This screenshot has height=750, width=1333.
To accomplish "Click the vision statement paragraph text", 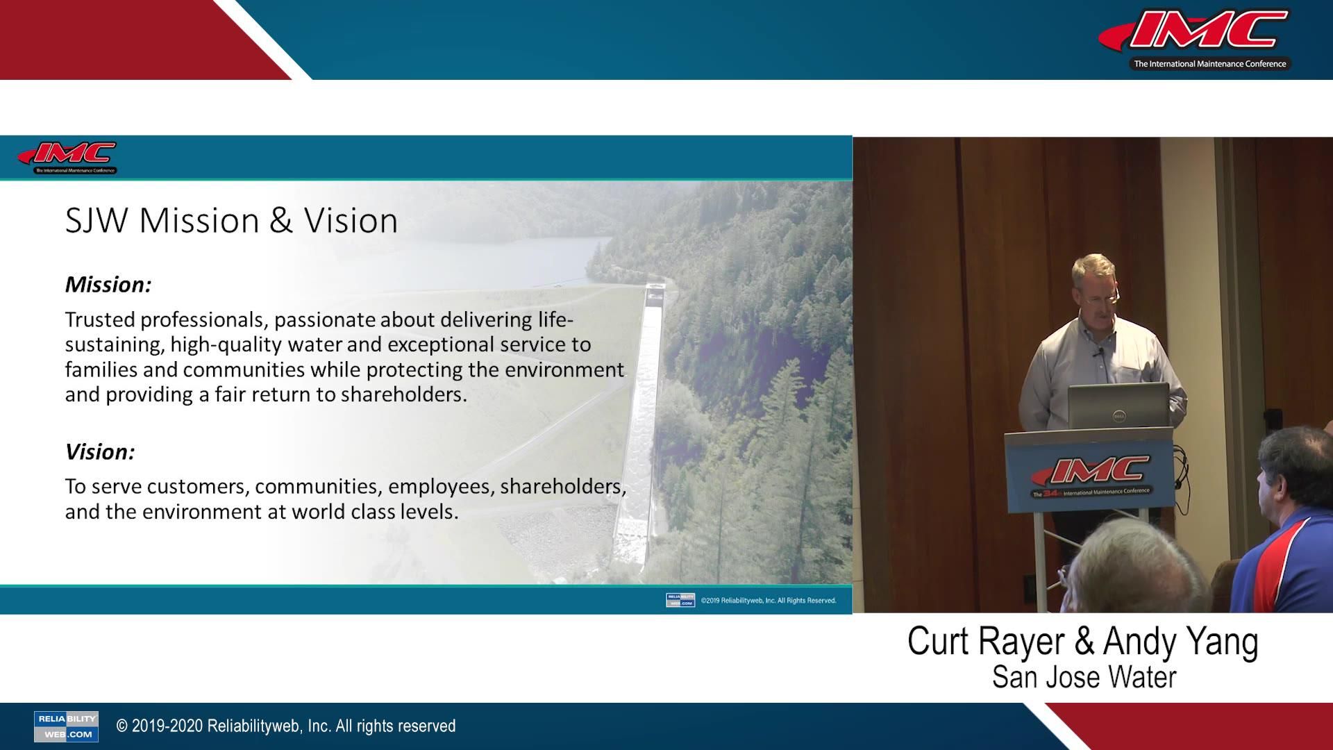I will point(344,499).
